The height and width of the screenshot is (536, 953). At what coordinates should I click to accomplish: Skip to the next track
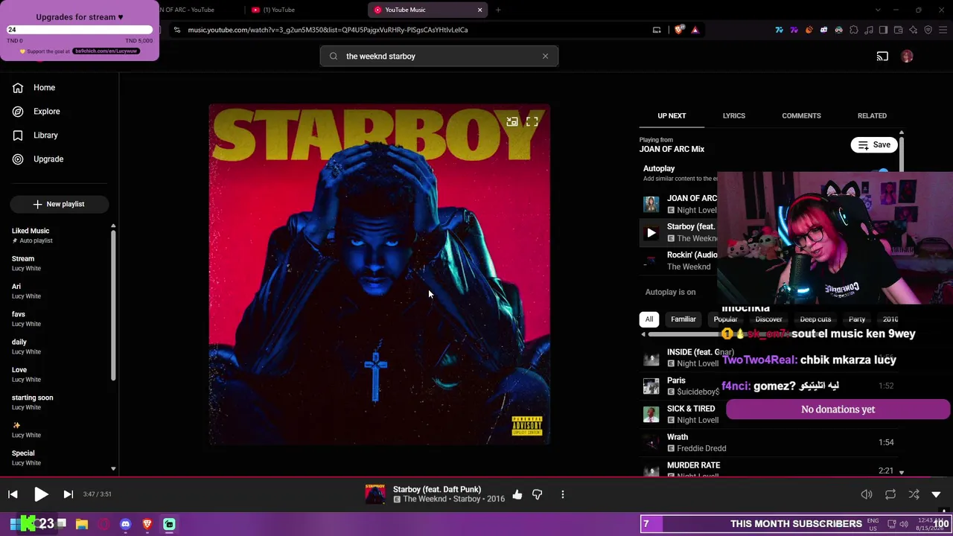68,494
